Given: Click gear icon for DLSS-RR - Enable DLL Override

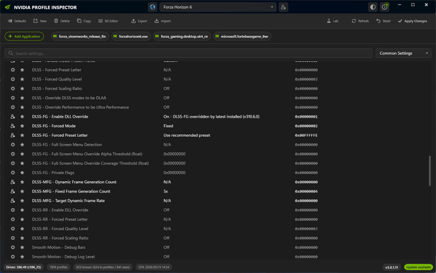Looking at the screenshot, I should tap(13, 210).
